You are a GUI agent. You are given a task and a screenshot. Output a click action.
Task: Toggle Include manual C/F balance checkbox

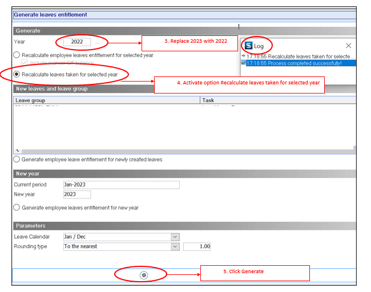pyautogui.click(x=24, y=63)
